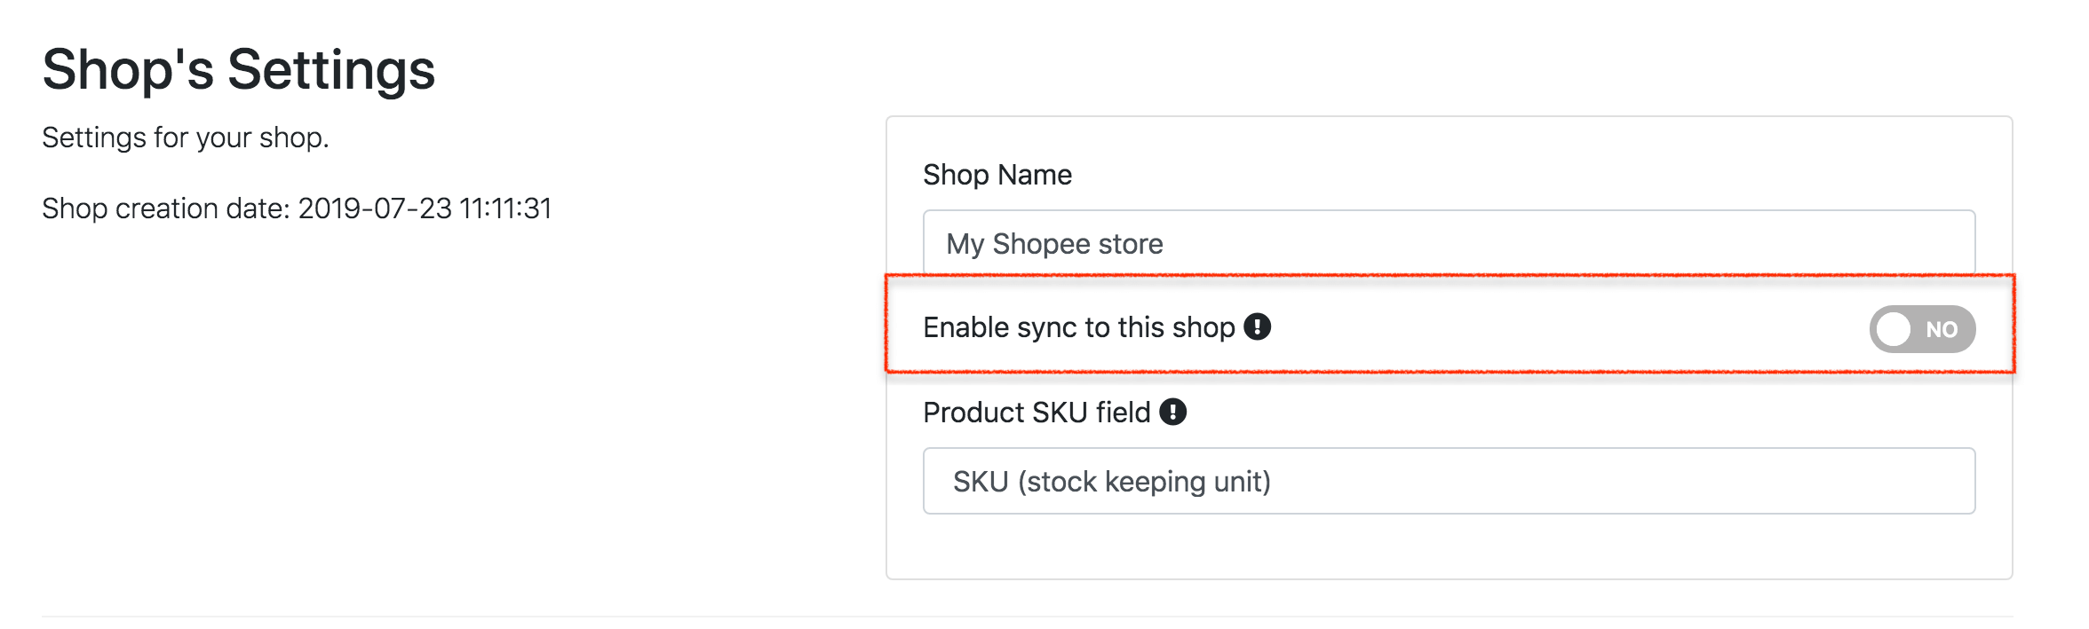This screenshot has height=629, width=2089.
Task: Open the Product SKU field selector
Action: (x=1448, y=481)
